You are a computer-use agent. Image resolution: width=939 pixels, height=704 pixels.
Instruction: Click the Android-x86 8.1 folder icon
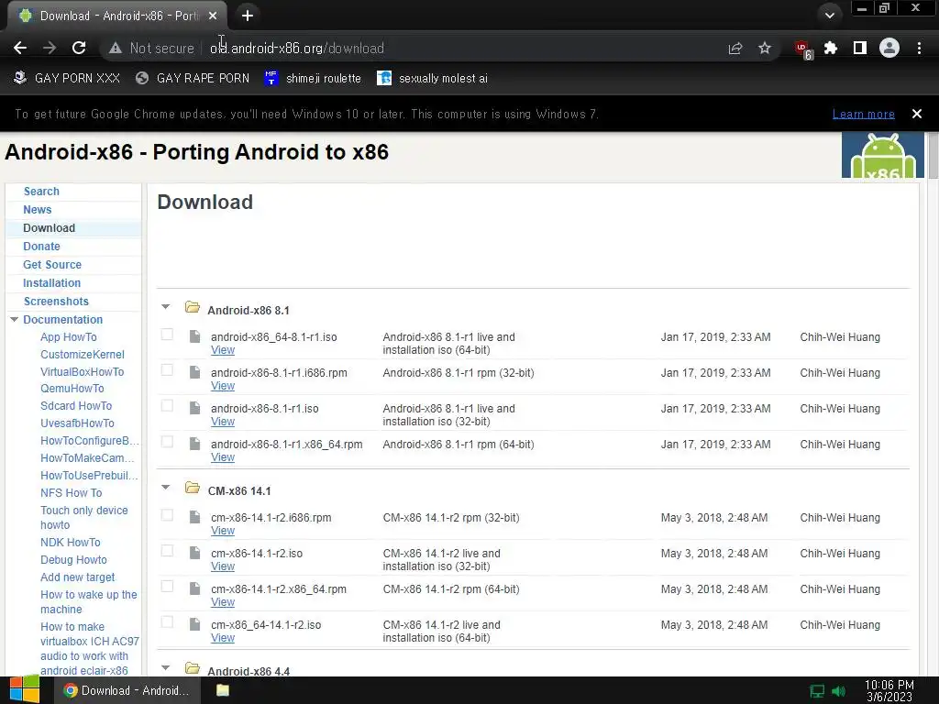coord(193,308)
